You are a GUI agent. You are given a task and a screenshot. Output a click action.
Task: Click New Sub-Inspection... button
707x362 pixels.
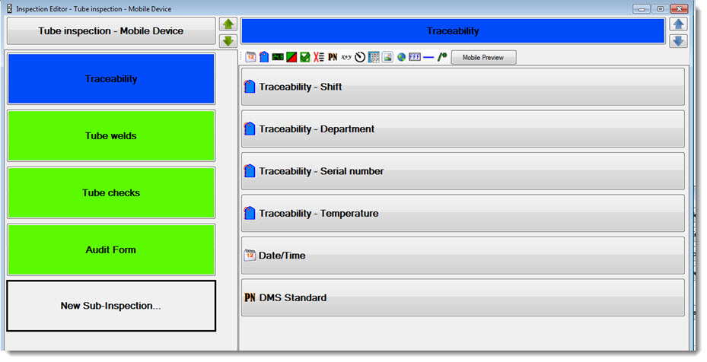tap(111, 306)
